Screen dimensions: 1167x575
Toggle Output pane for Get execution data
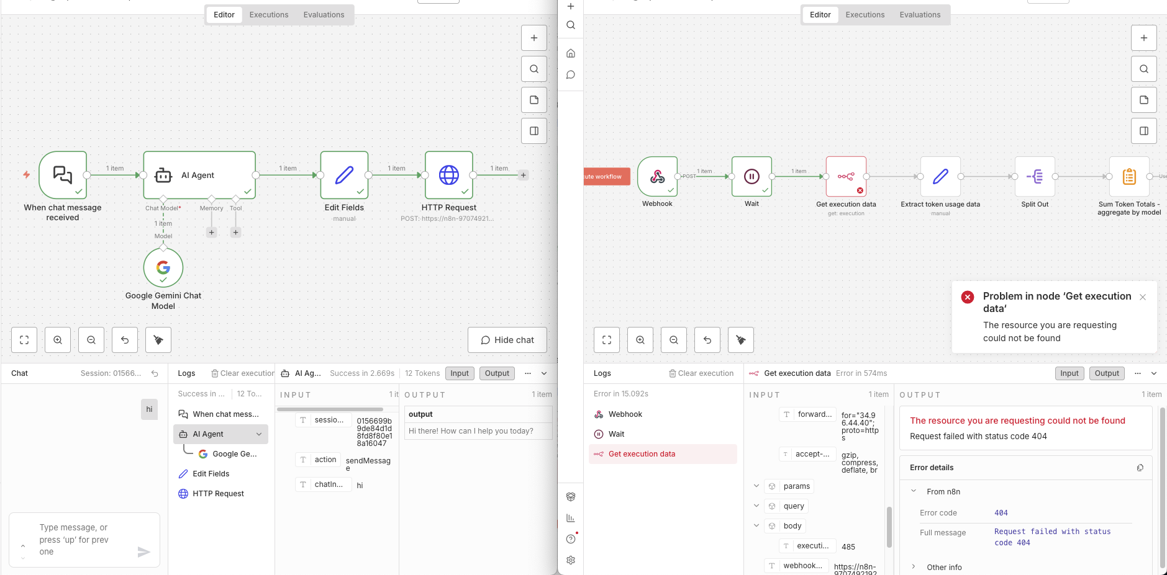(1107, 373)
